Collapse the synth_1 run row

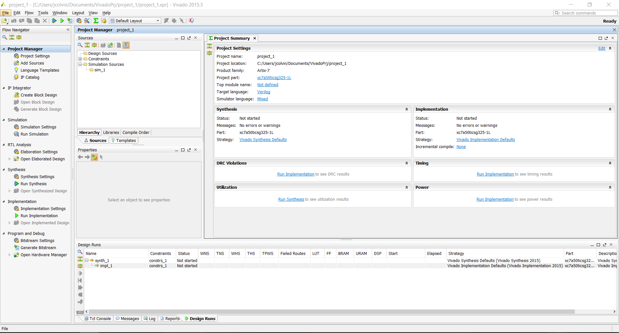(x=87, y=260)
